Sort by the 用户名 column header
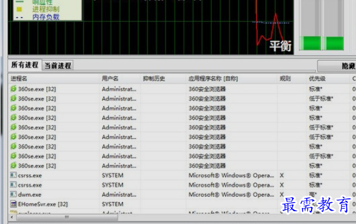356x224 pixels. 110,79
